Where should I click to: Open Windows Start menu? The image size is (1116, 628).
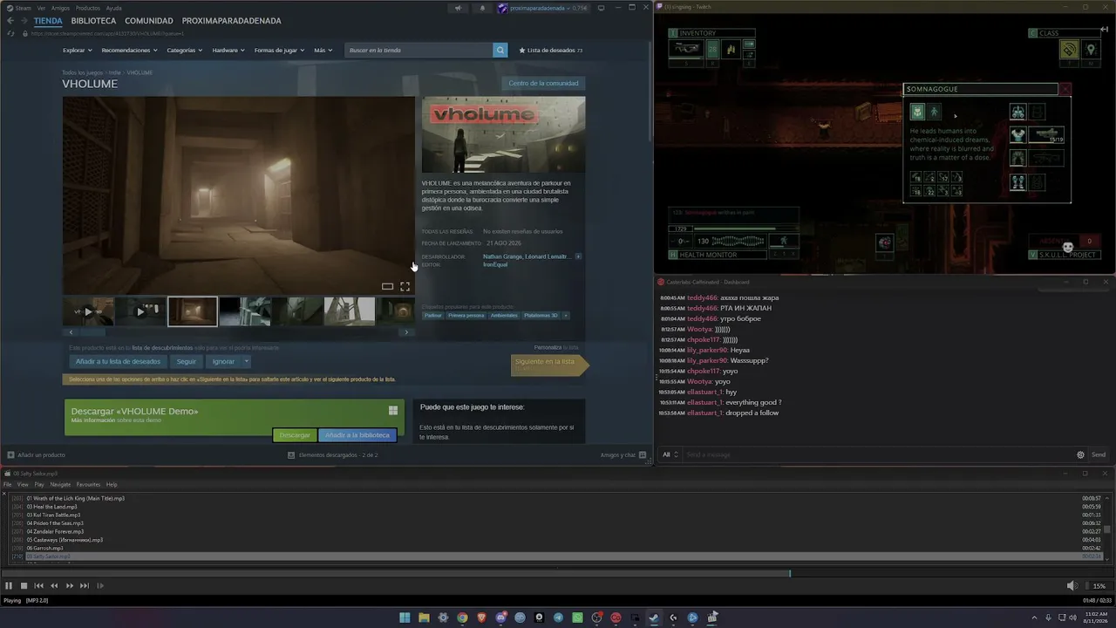pos(405,618)
